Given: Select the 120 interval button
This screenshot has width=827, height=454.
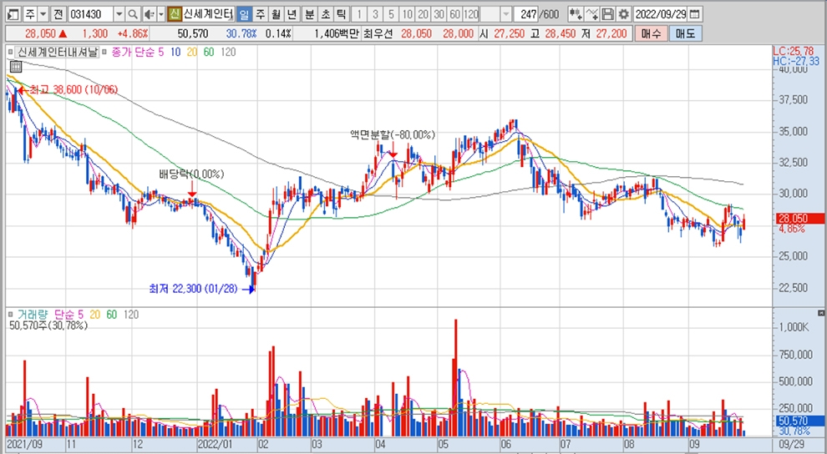Looking at the screenshot, I should coord(470,13).
